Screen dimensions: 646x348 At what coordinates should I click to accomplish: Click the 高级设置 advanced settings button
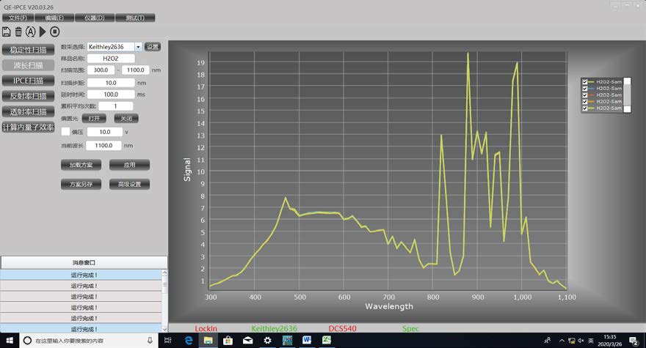point(129,185)
